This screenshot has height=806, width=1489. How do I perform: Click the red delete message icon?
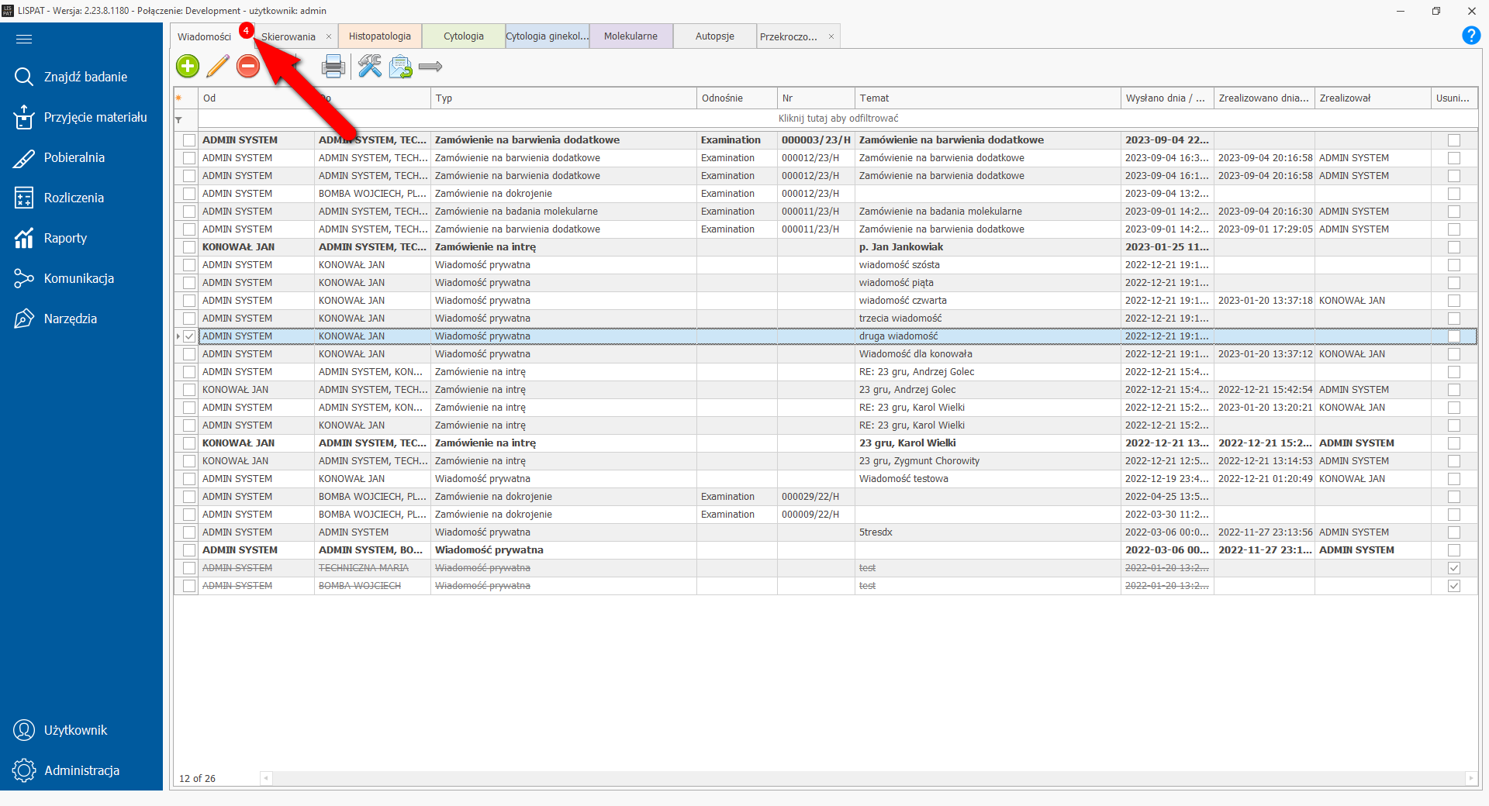coord(248,67)
